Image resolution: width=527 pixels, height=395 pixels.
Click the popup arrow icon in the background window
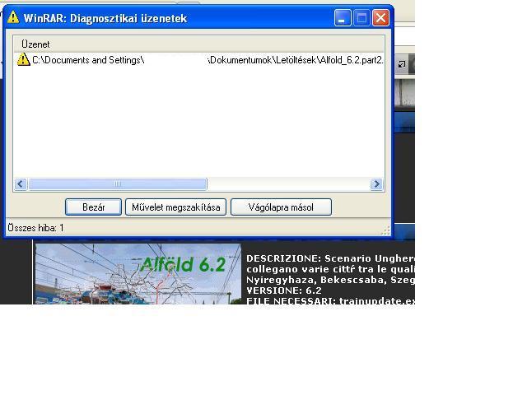(x=402, y=64)
